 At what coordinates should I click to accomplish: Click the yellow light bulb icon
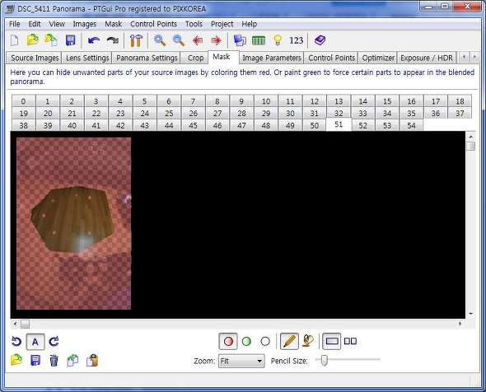click(x=278, y=40)
